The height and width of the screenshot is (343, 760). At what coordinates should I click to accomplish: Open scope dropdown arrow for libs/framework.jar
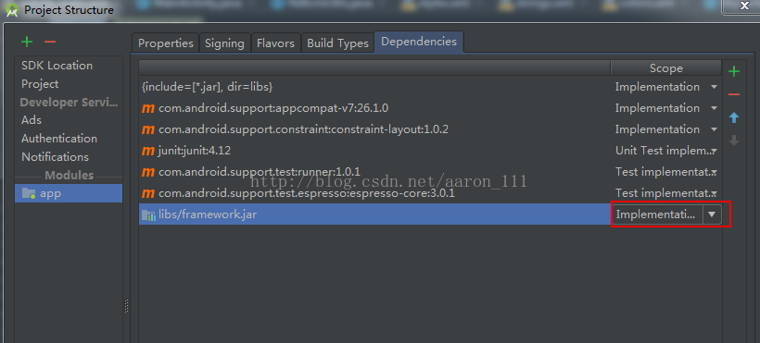712,214
